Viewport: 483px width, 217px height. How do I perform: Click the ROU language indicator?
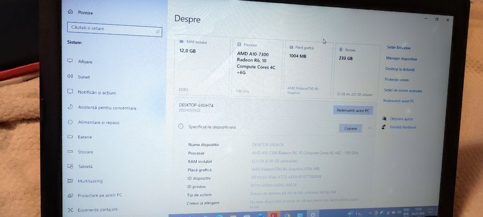[406, 210]
